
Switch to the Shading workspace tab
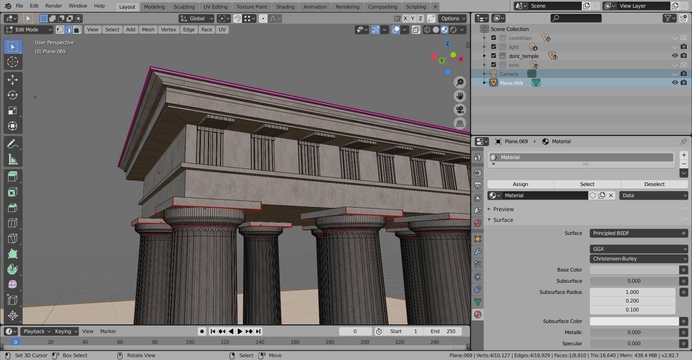[285, 6]
